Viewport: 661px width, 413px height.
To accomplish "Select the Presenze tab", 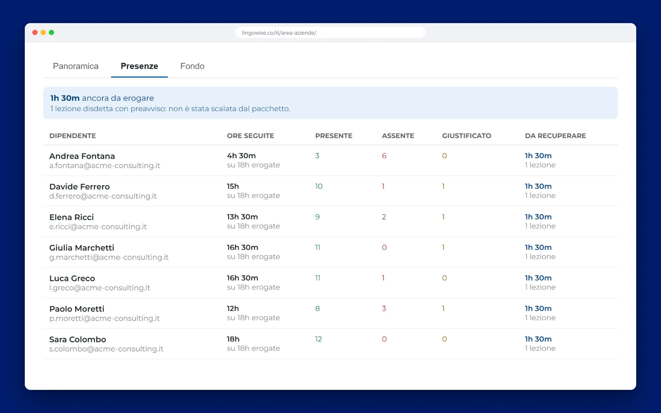I will 139,66.
